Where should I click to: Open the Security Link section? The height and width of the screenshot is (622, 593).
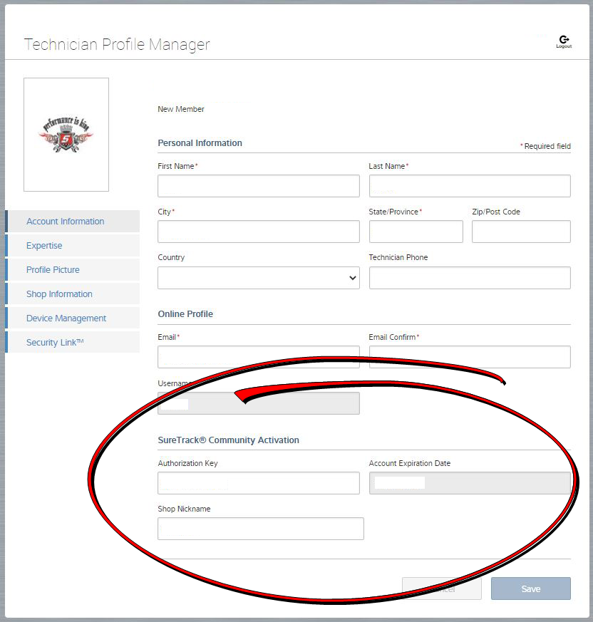55,343
